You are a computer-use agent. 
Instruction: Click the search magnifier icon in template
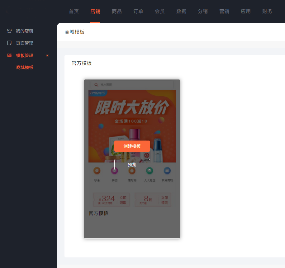[x=96, y=85]
